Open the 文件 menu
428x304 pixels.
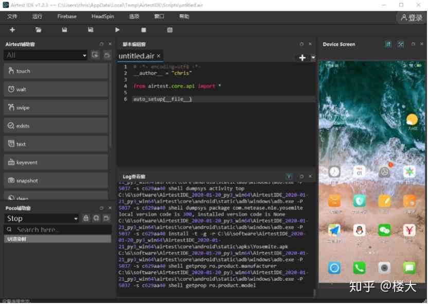[x=12, y=16]
